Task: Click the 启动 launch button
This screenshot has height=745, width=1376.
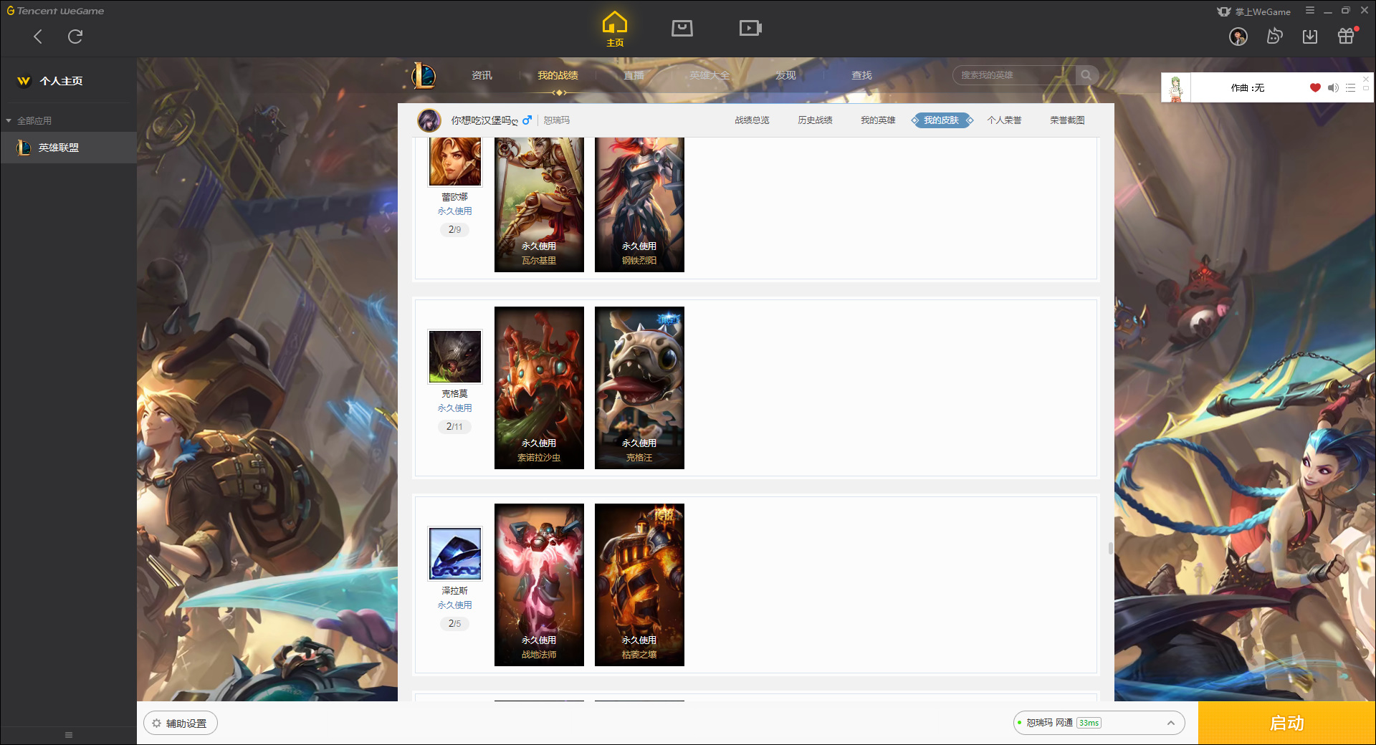Action: 1286,724
